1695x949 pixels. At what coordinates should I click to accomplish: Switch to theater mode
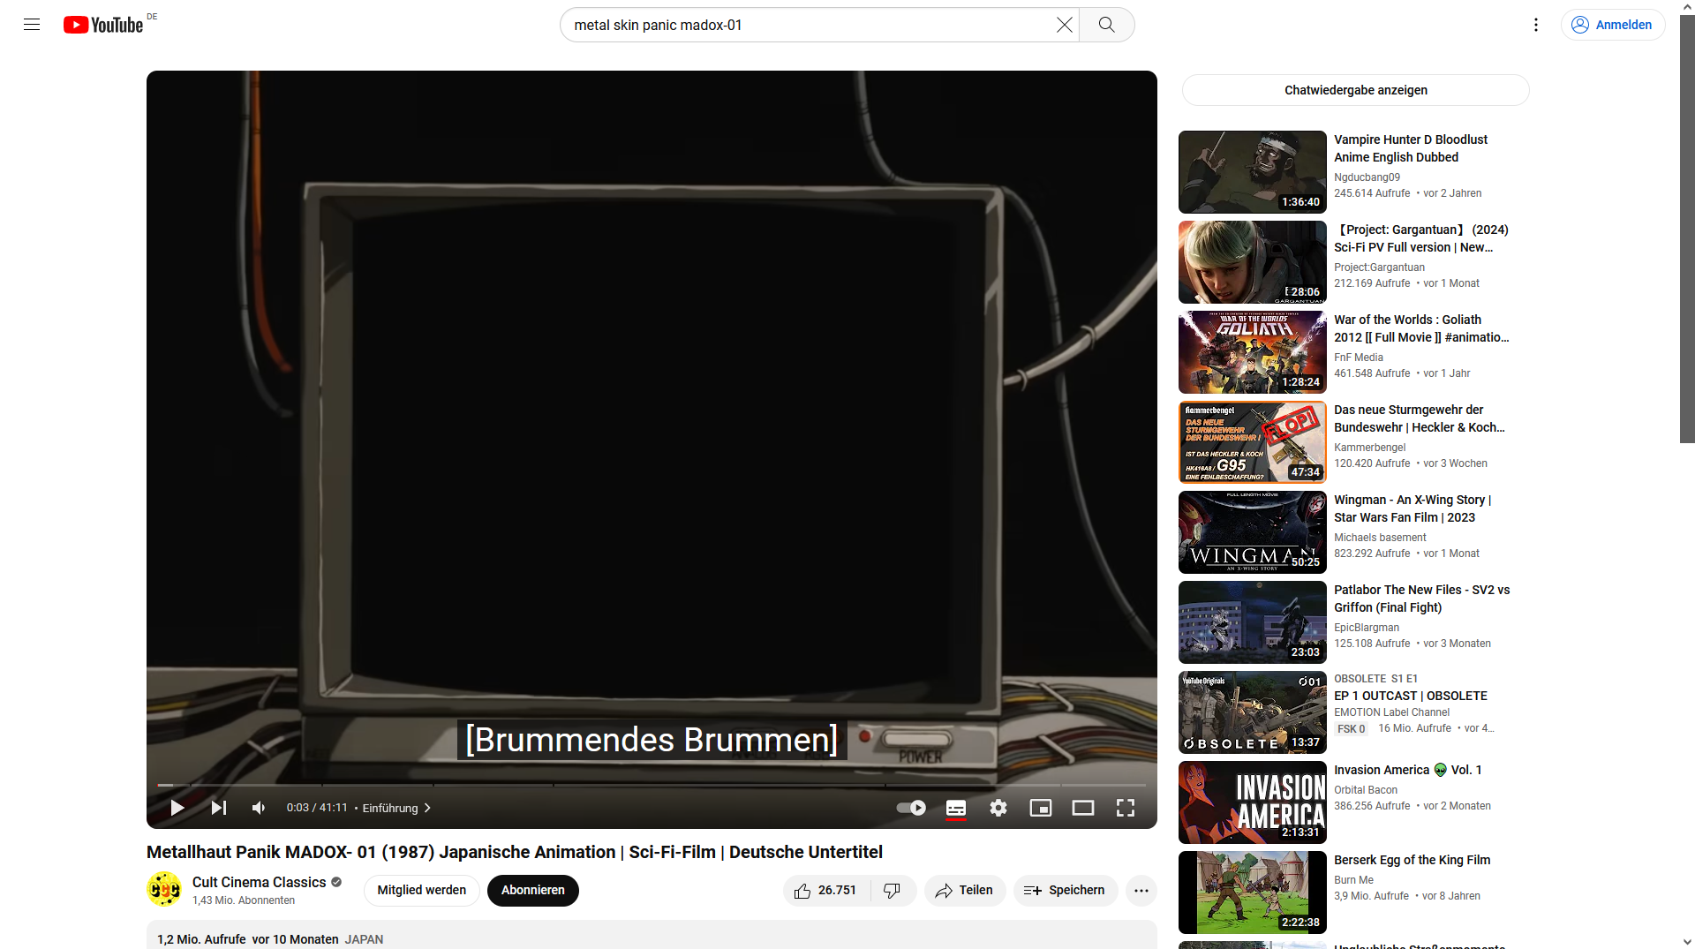pyautogui.click(x=1083, y=808)
